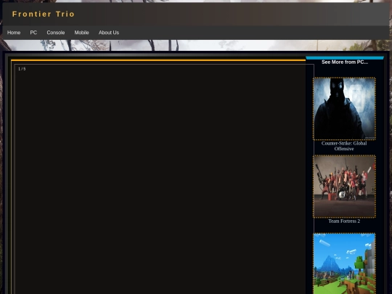
Task: Click the See More from PC heading
Action: click(x=345, y=62)
